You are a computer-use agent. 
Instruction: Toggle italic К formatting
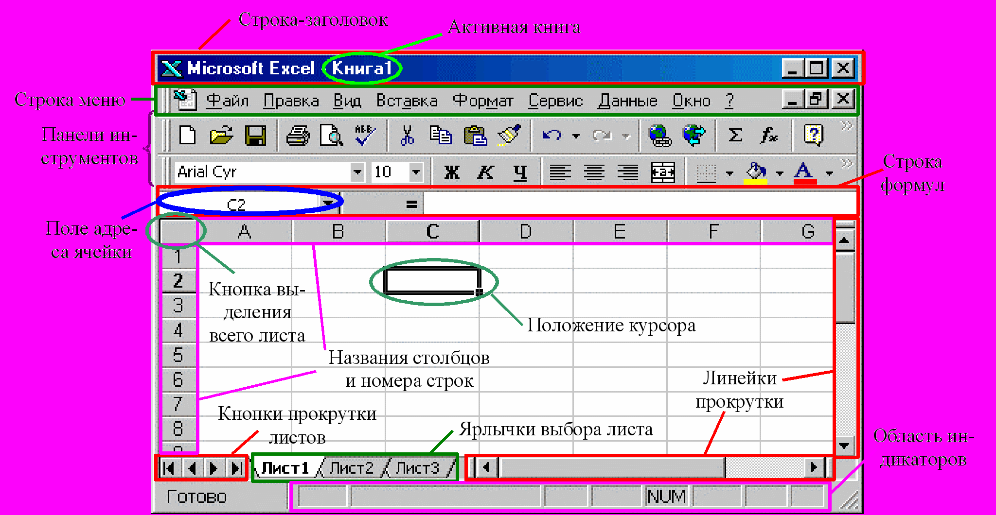pos(485,172)
